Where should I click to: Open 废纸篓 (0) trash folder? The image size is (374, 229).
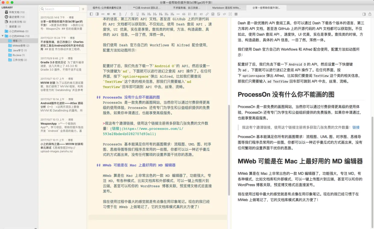tap(15, 27)
